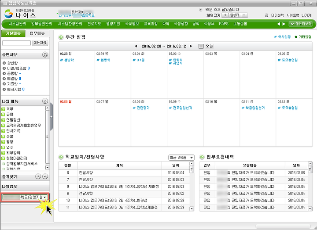Click the 나이스 logo
The height and width of the screenshot is (230, 317).
tap(20, 14)
